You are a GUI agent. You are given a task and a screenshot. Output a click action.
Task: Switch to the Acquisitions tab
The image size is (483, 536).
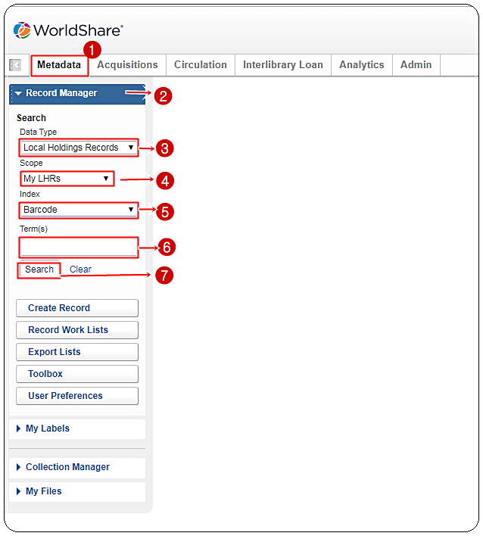pos(127,65)
